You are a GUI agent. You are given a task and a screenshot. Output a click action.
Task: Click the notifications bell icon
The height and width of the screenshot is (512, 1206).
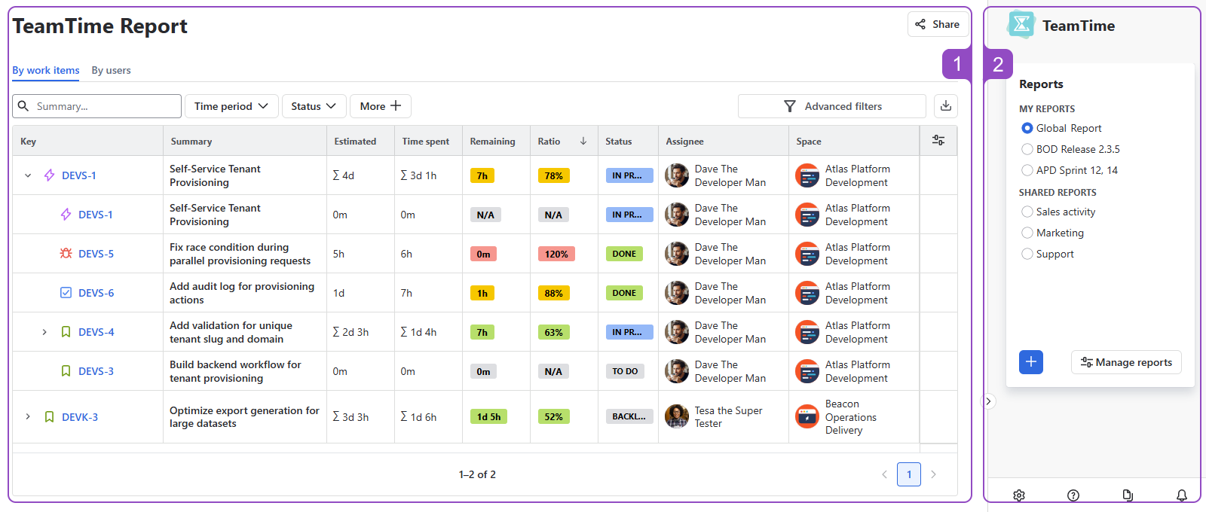1182,495
